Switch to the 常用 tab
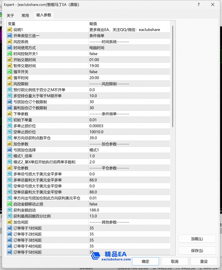Screen dimensions: 222x270 click(x=26, y=15)
